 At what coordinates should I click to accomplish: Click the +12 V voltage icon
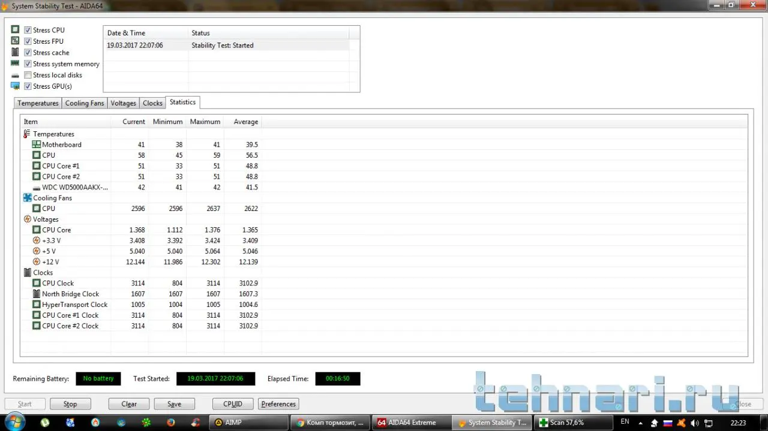[x=37, y=262]
